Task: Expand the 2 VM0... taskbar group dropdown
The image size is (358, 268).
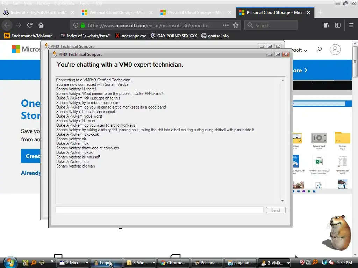Action: click(288, 263)
